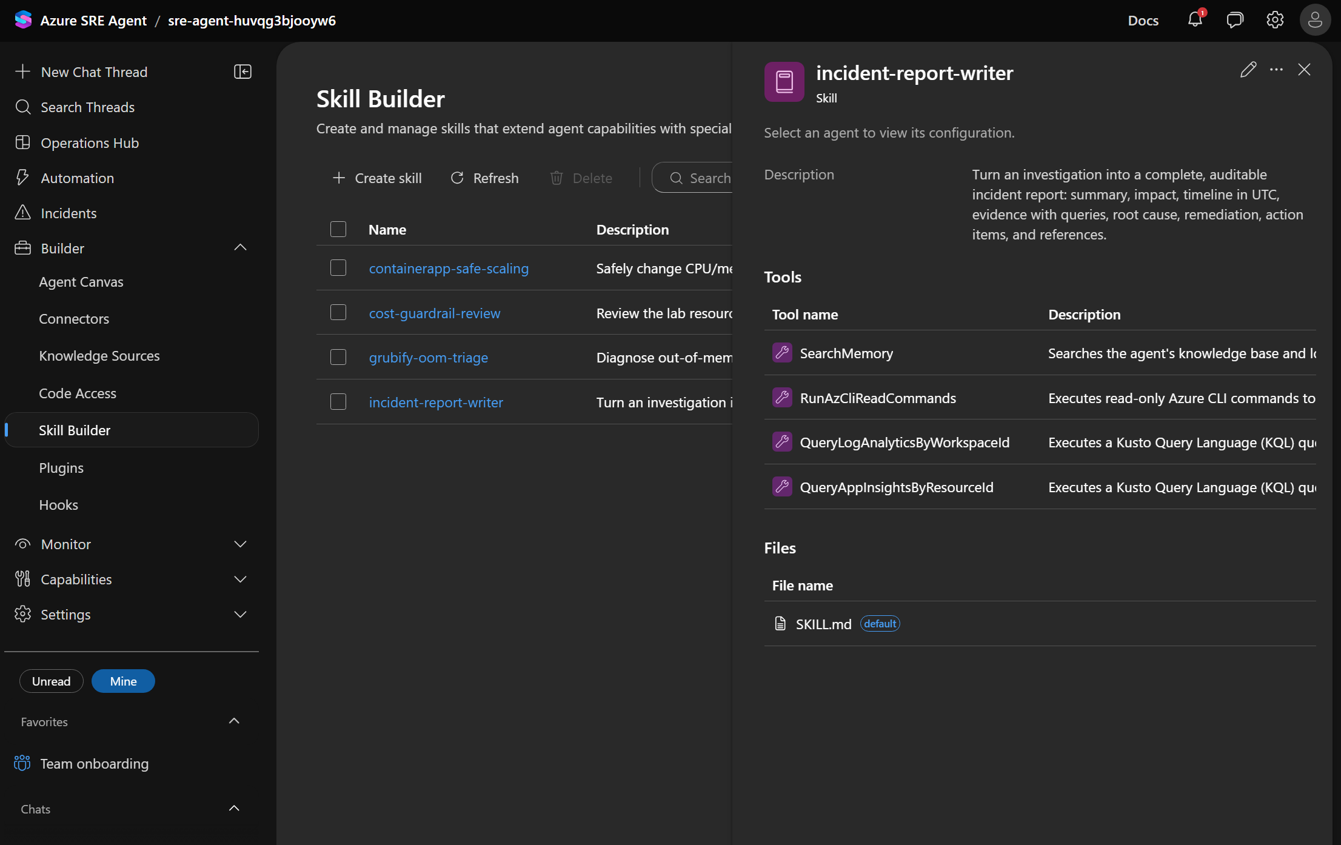This screenshot has width=1341, height=845.
Task: Collapse the sidebar panel icon
Action: [x=242, y=72]
